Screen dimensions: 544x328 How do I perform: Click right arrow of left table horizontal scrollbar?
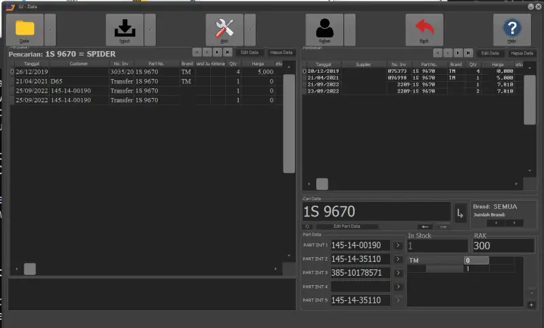(276, 269)
